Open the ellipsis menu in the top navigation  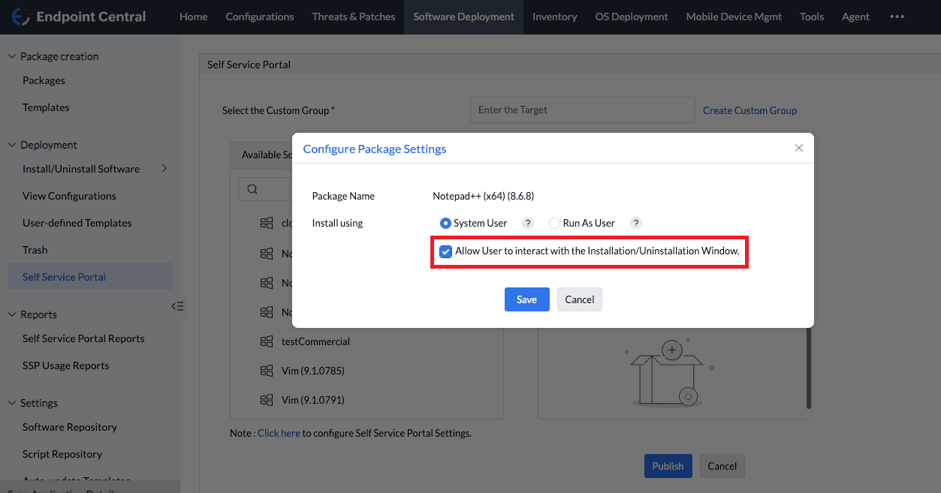(897, 16)
